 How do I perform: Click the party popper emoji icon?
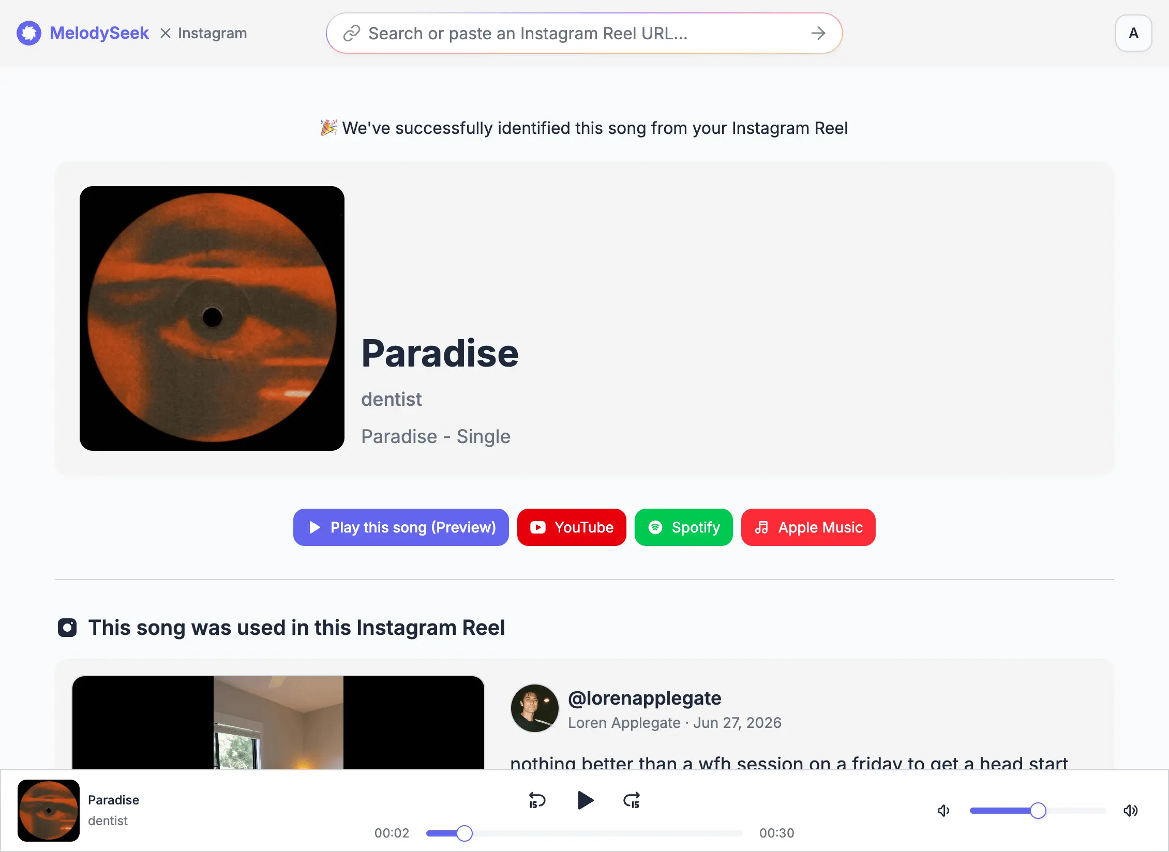tap(329, 127)
